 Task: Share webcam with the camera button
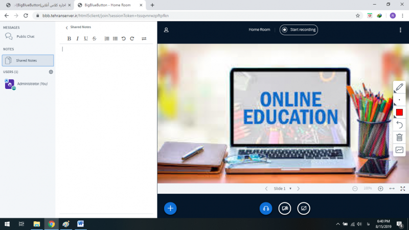coord(285,208)
